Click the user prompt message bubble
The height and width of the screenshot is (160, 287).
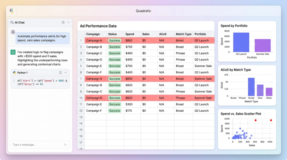[43, 38]
